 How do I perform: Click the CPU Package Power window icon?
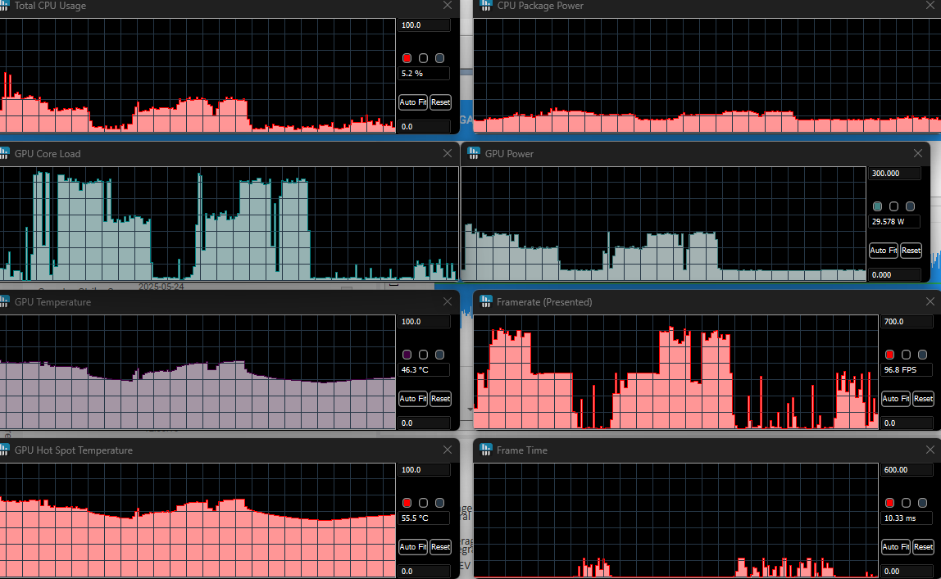point(485,6)
